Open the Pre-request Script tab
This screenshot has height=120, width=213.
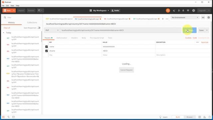tap(97, 38)
